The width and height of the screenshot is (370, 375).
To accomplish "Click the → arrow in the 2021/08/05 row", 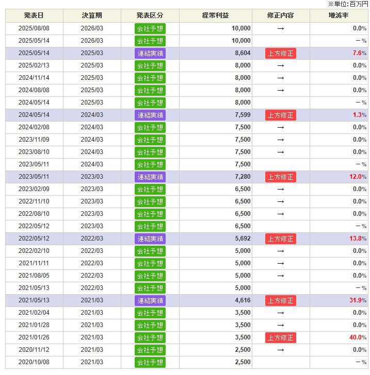I will (281, 276).
